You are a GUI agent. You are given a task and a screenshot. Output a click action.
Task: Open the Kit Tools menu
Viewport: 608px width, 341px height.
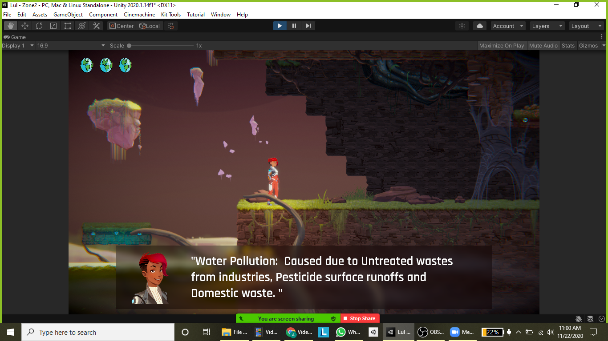(x=171, y=14)
